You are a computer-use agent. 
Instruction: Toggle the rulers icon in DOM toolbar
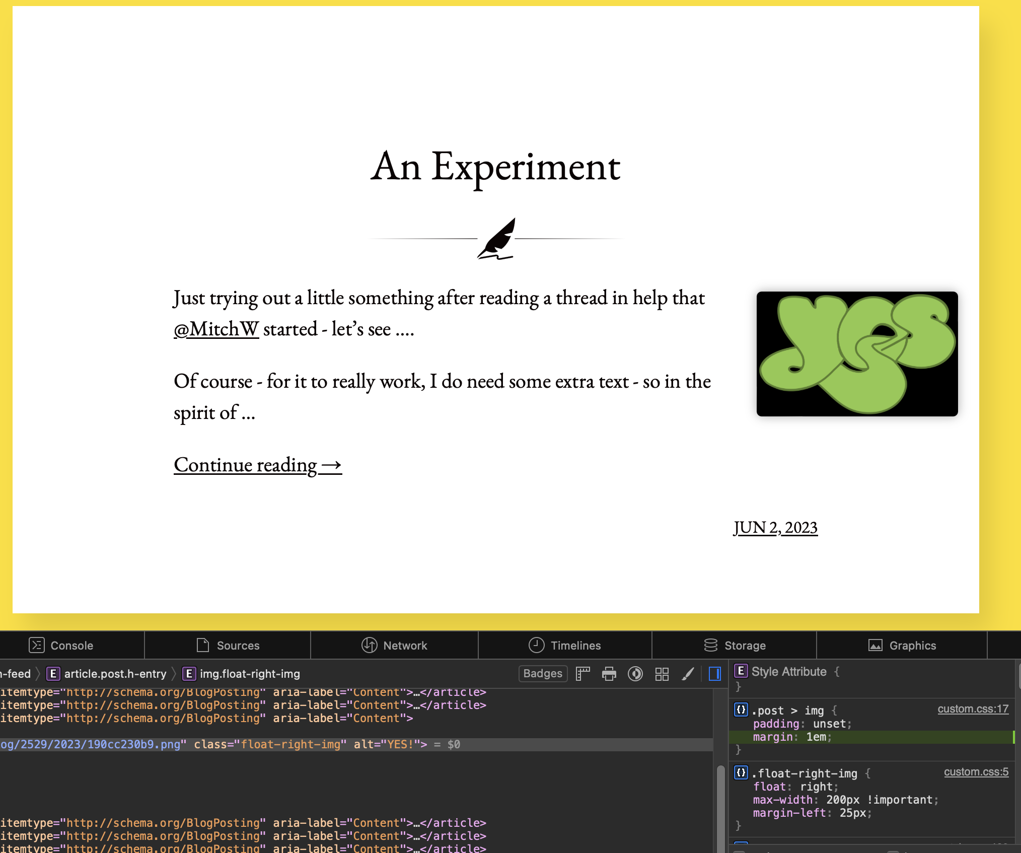582,674
